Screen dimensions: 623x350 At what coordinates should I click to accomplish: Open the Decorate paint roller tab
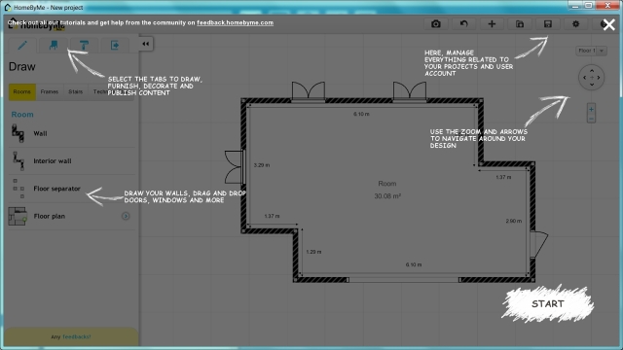coord(84,45)
